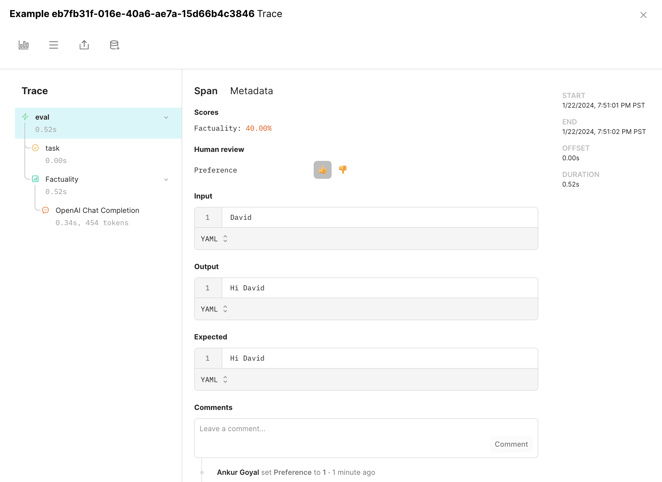Collapse the eval span chevron
The image size is (662, 482).
[166, 118]
